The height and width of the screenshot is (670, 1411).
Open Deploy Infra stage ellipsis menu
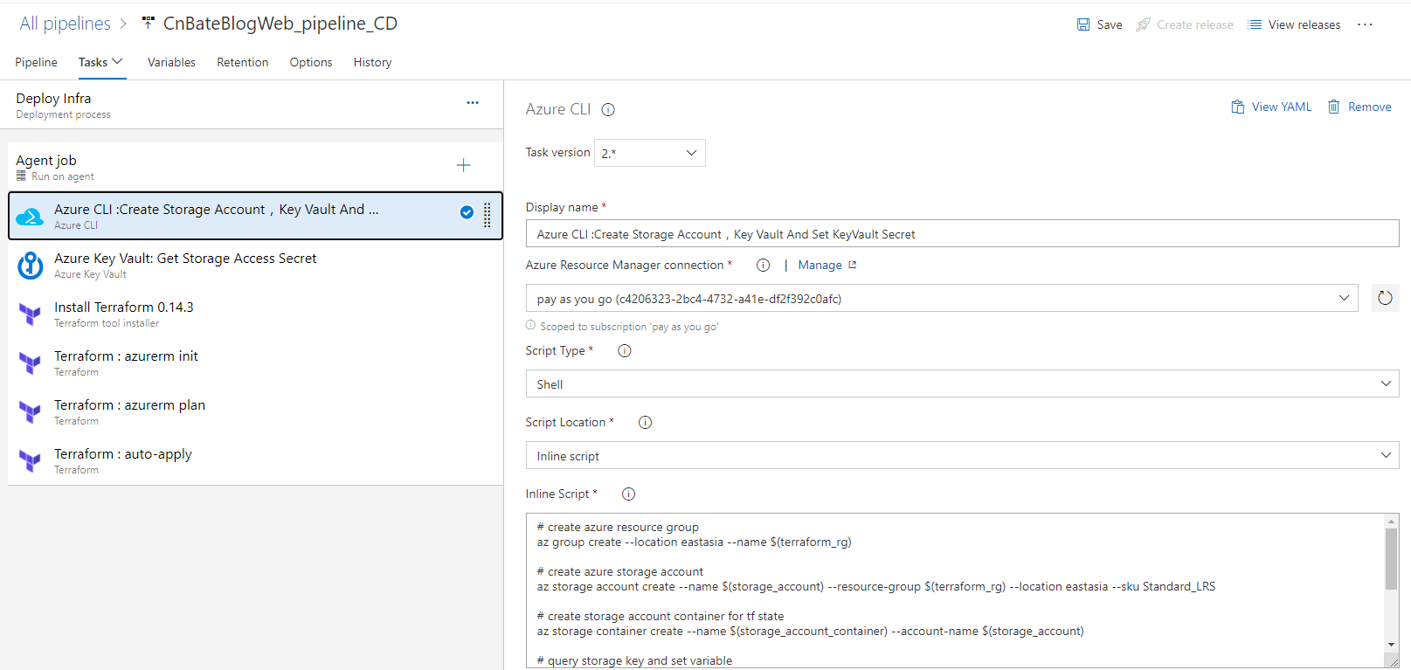pos(473,102)
